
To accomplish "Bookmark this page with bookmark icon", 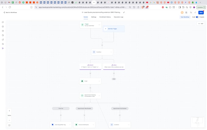I will click(31, 7).
